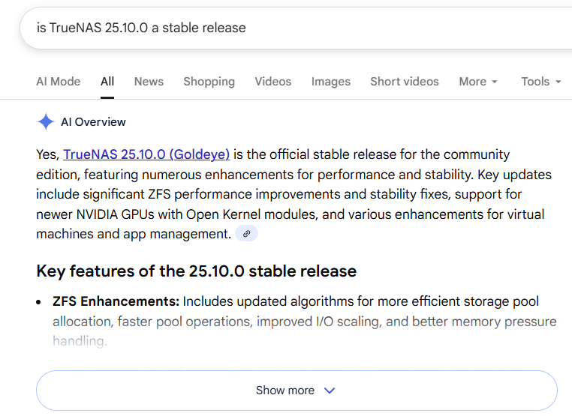Select the All results tab

107,82
